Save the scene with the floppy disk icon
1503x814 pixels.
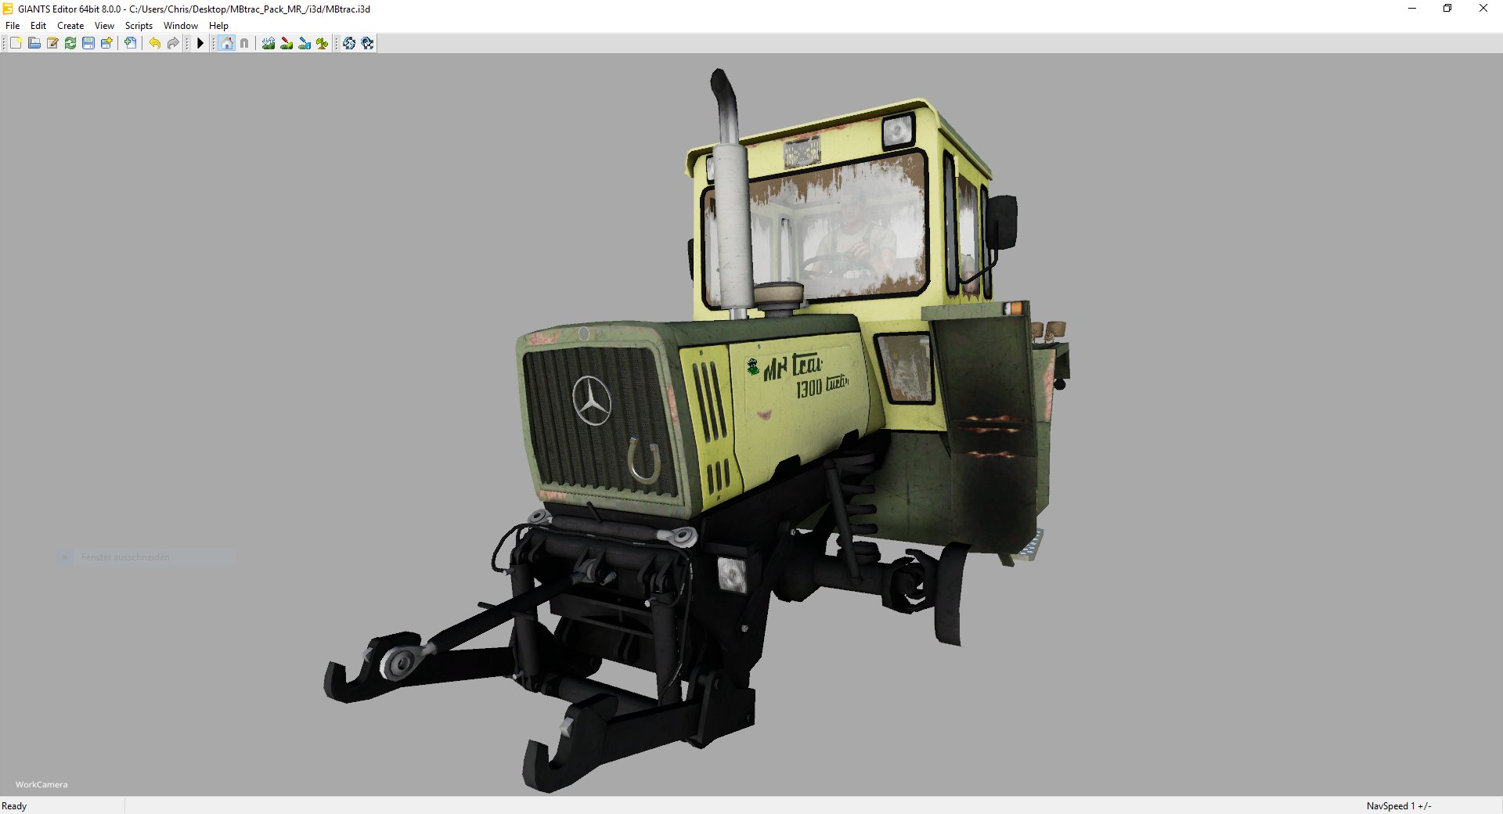click(x=88, y=43)
